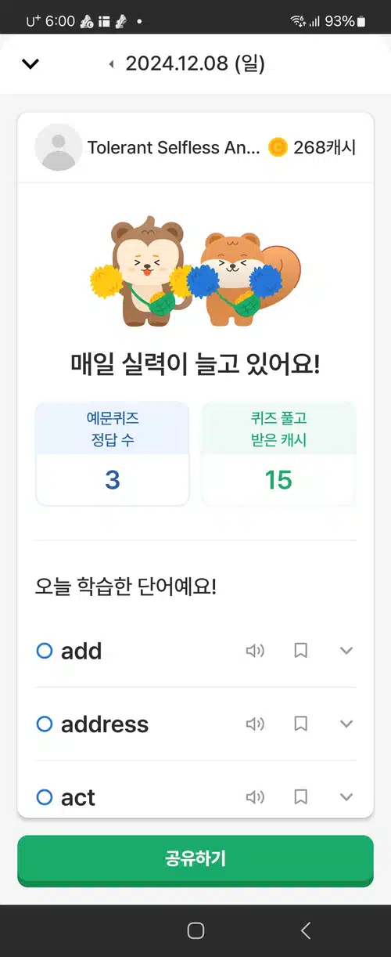Select the date label 2024.12.08 (일)
Screen dimensions: 391x957
coord(195,64)
